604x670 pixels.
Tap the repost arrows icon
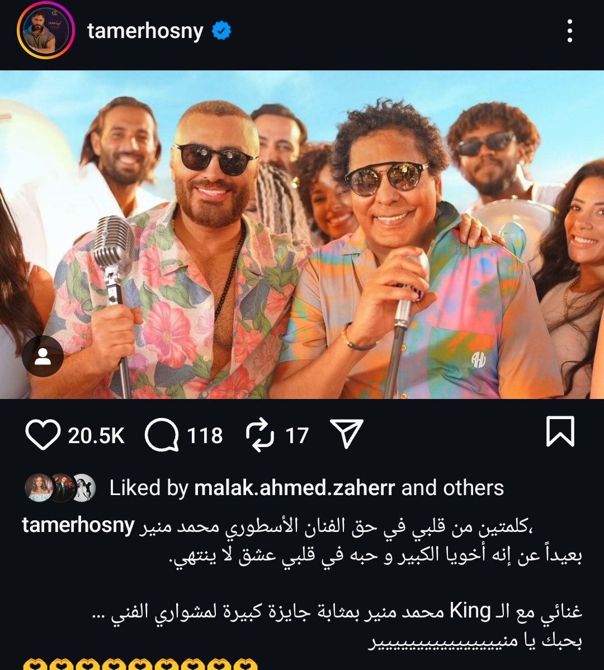260,435
